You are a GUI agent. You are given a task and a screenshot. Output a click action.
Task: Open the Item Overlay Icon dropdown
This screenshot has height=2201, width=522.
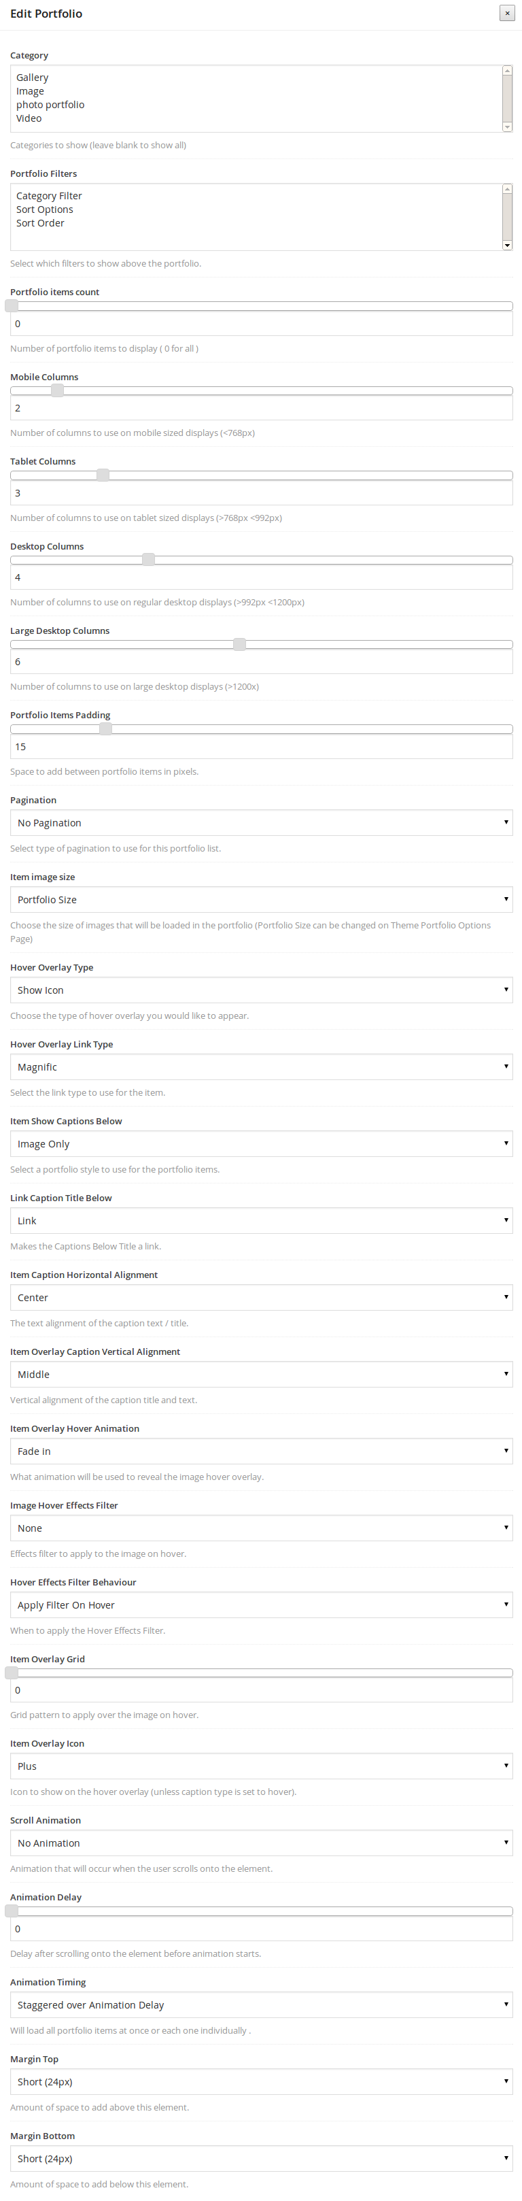tap(262, 1766)
